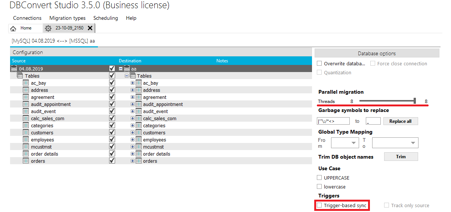This screenshot has height=212, width=451.
Task: Close the 23-10-09_2150 tab
Action: tap(90, 28)
